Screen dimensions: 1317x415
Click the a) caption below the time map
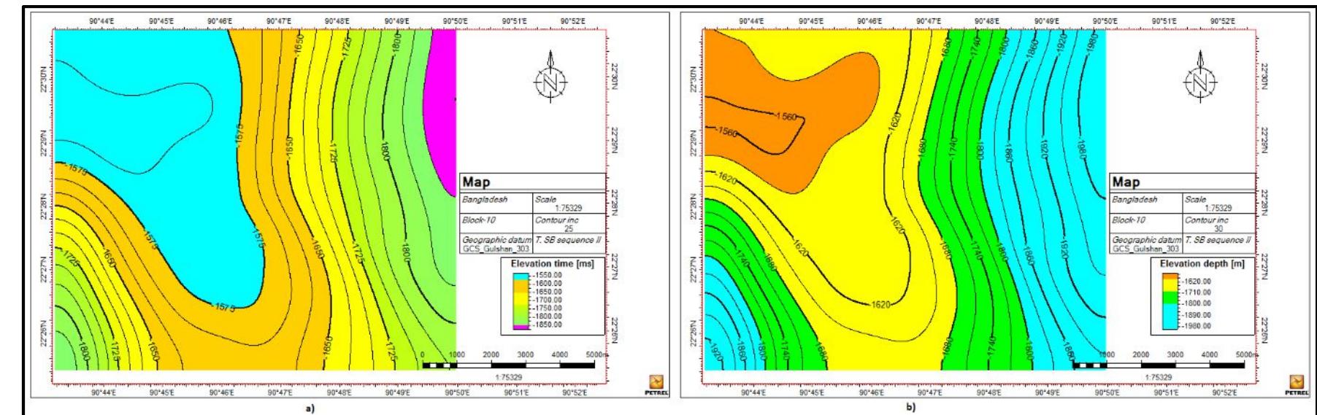[310, 408]
